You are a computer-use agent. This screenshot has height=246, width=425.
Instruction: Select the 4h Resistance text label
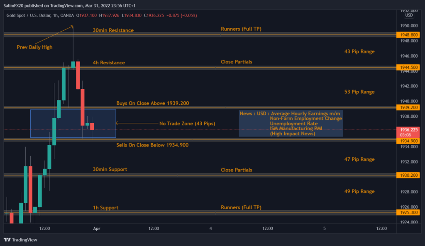point(109,63)
